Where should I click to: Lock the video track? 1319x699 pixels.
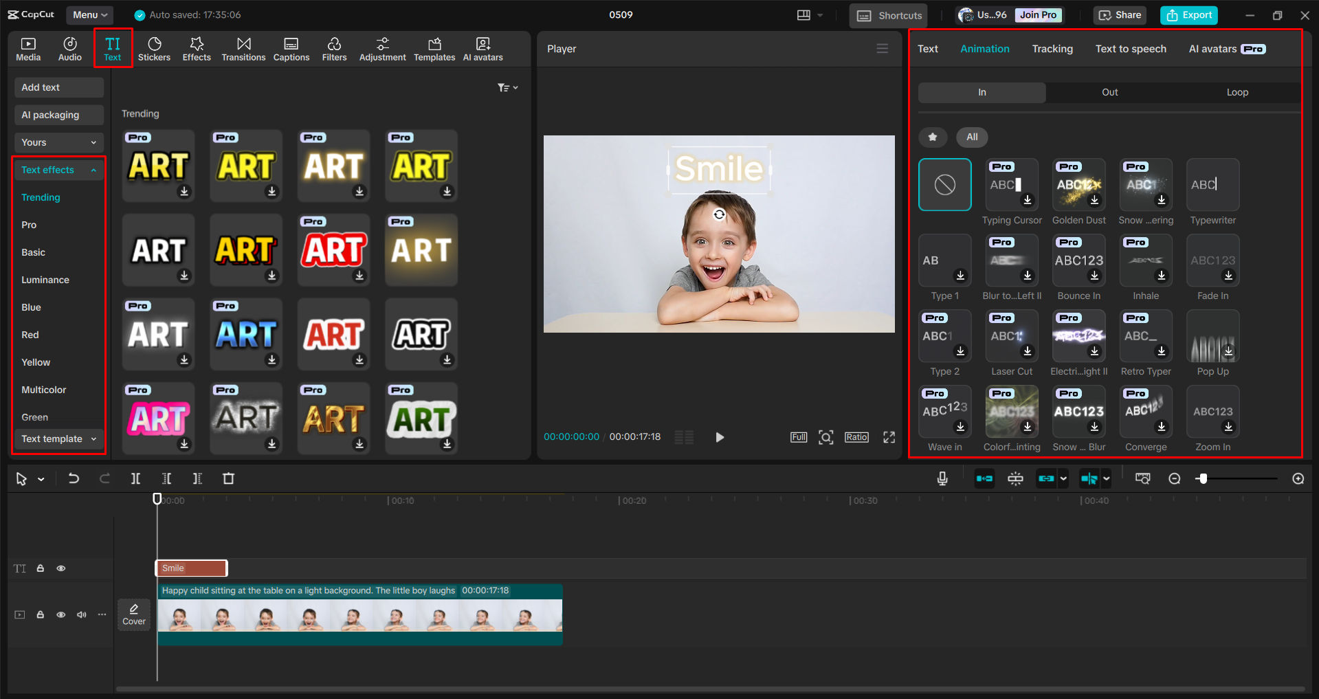tap(40, 614)
